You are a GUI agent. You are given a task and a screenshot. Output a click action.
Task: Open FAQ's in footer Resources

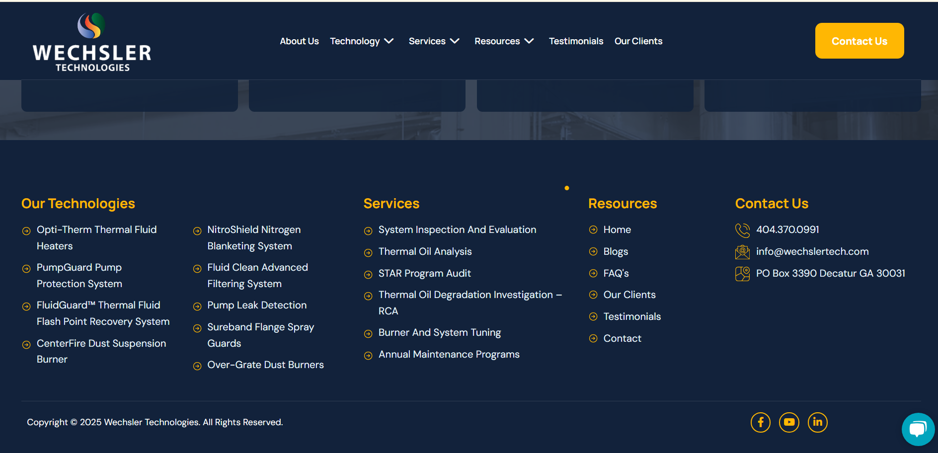pyautogui.click(x=616, y=273)
